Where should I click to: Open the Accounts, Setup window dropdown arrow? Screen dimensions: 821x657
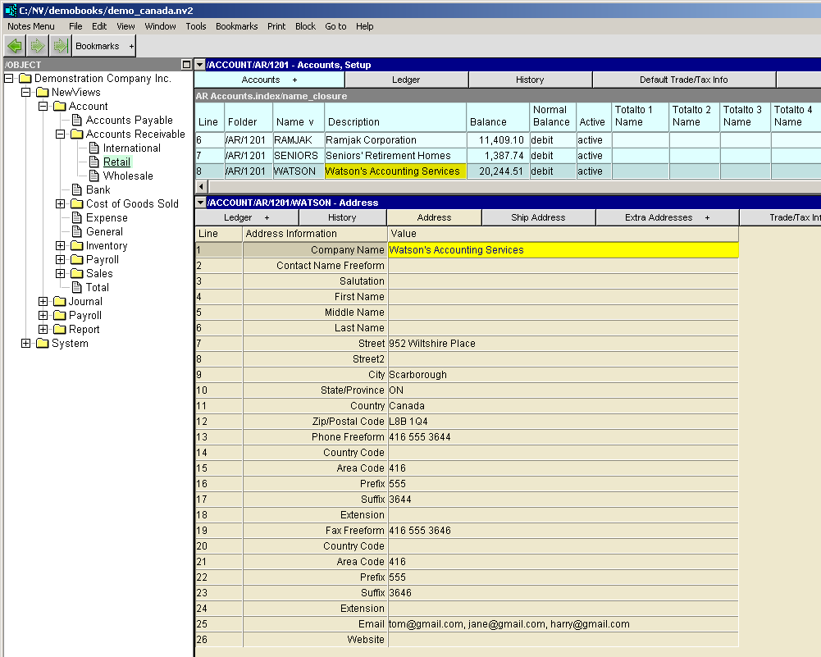tap(200, 65)
